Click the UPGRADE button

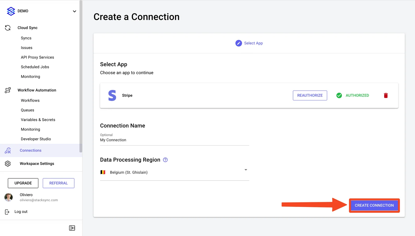point(23,183)
